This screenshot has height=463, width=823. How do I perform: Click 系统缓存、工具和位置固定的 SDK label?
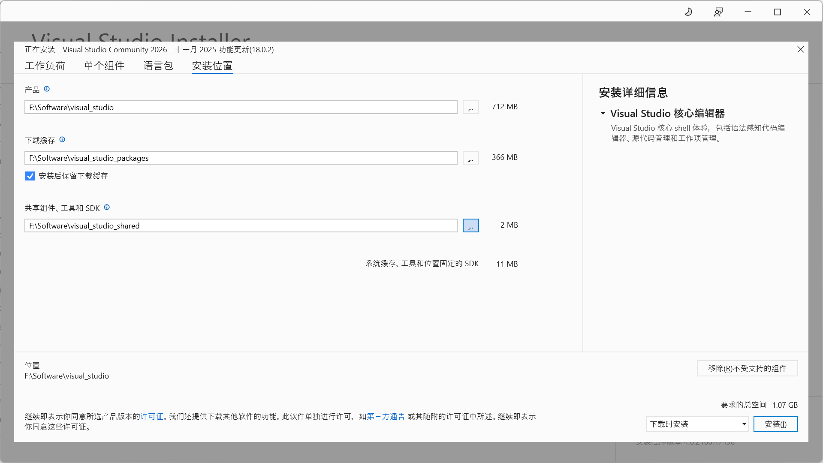pos(422,264)
